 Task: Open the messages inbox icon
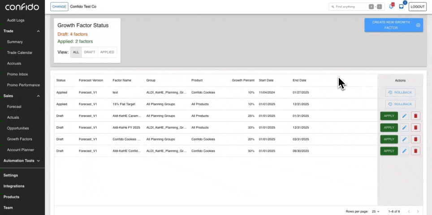click(402, 7)
